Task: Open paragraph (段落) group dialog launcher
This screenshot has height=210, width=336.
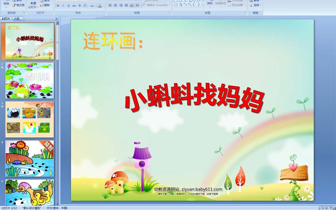Action: [170, 13]
